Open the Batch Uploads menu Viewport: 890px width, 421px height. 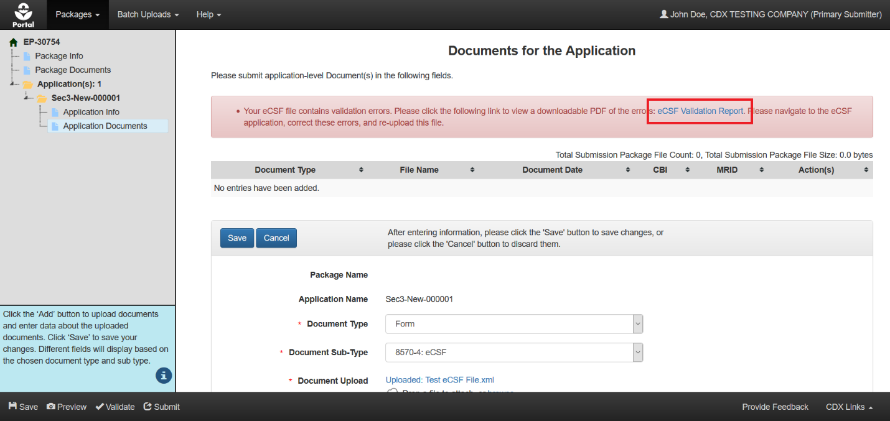148,14
